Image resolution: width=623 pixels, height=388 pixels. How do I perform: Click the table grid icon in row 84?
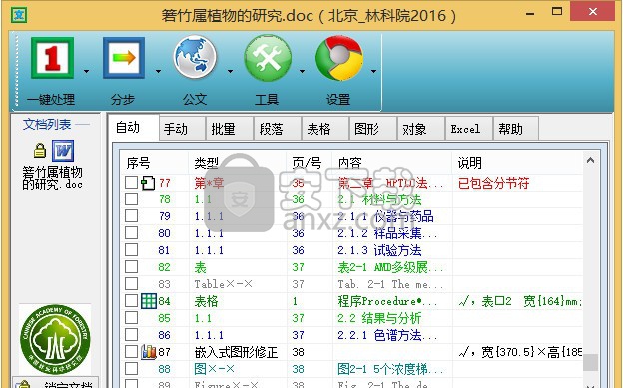[149, 301]
